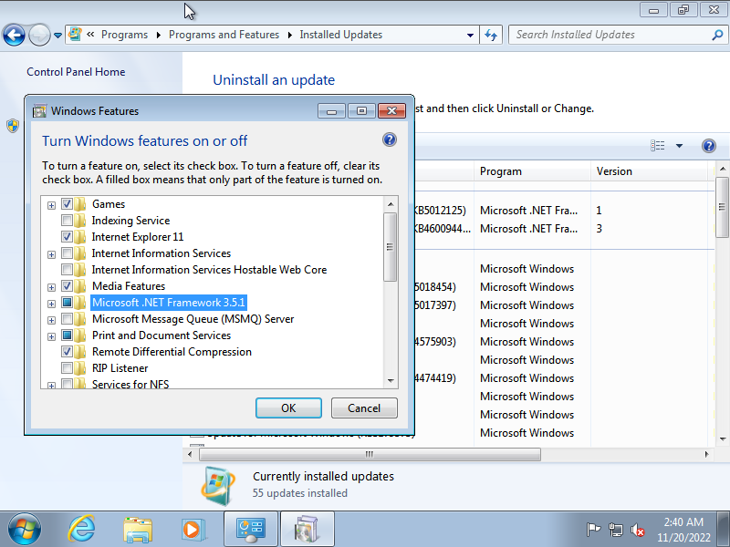The image size is (730, 547).
Task: Click the network tray icon
Action: (x=615, y=530)
